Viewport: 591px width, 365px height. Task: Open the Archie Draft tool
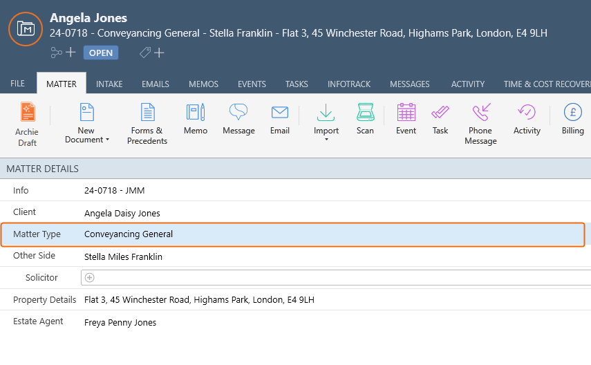[x=27, y=124]
